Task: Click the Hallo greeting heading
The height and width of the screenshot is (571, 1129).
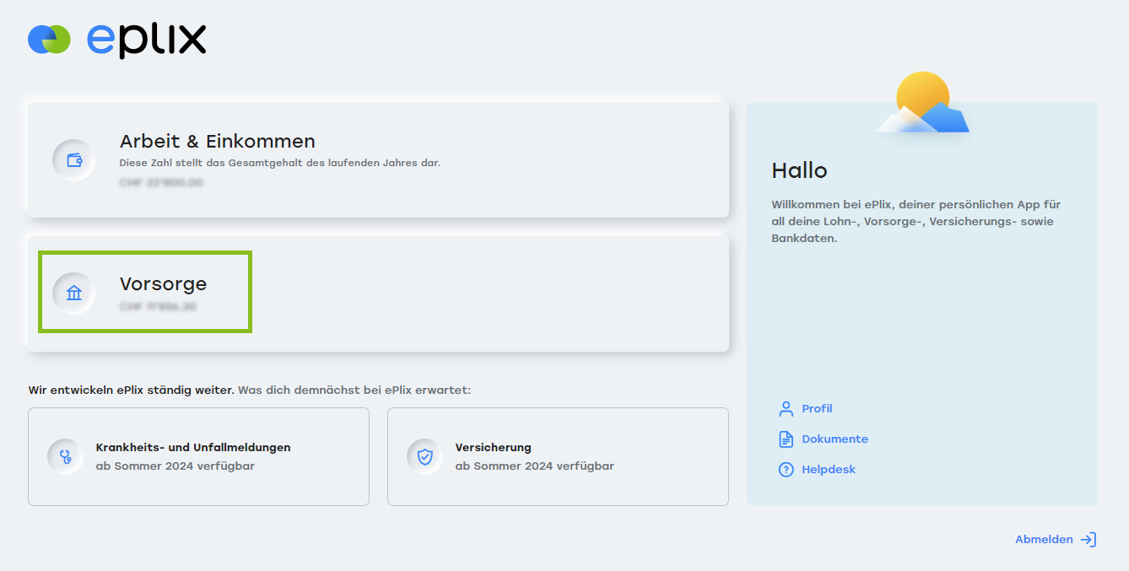Action: coord(799,170)
